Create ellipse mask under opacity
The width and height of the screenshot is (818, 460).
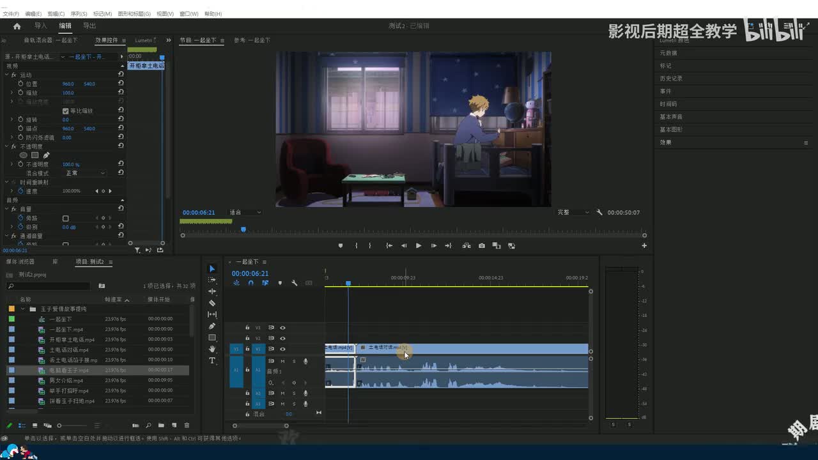tap(23, 155)
